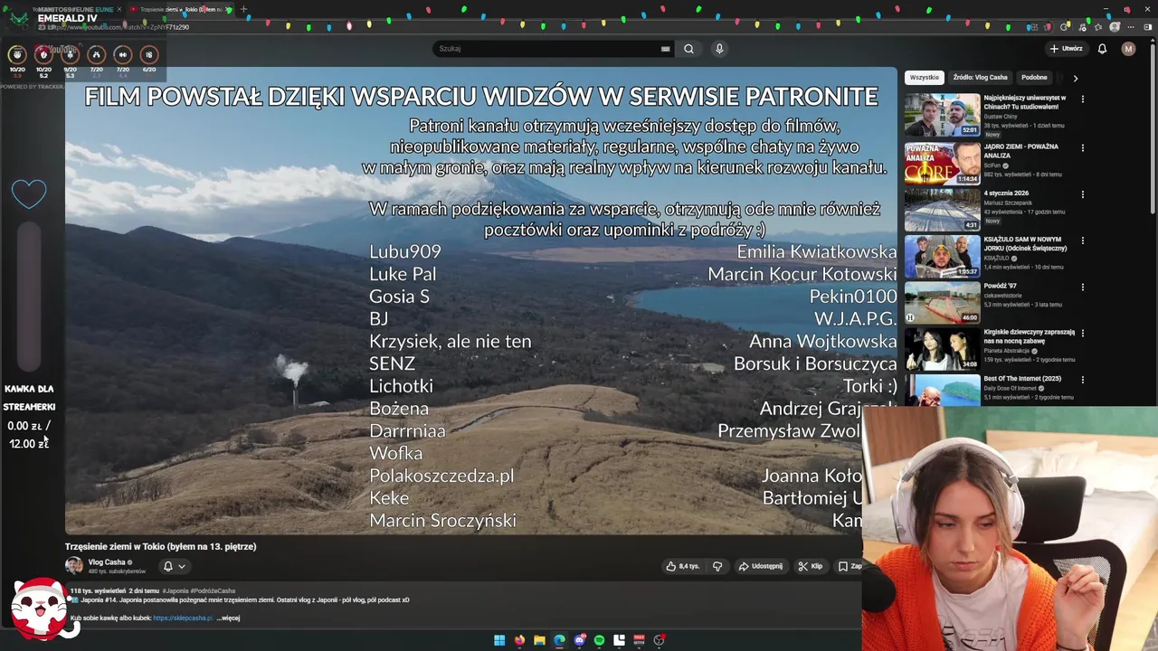Switch to the 'Trzęsienie ziemi w Tokio' browser tab

179,9
